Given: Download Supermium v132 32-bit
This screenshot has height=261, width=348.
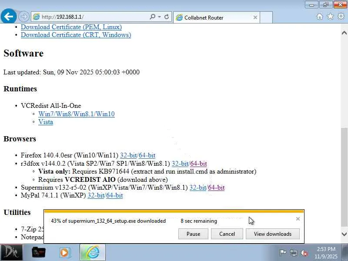Looking at the screenshot, I should tap(198, 187).
